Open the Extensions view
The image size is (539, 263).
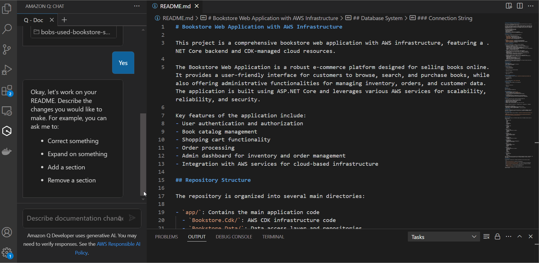coord(7,90)
